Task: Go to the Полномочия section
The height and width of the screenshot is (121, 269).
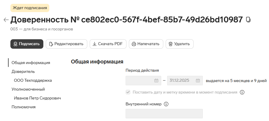Action: [x=23, y=107]
